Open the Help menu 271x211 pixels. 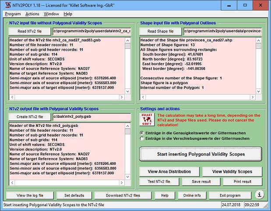[x=68, y=14]
